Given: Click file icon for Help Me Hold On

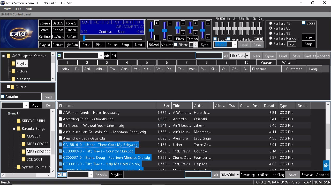Looking at the screenshot, I should coord(61,164).
